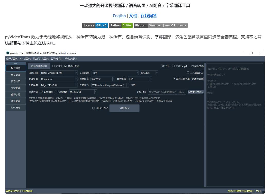Select the bottom 媒体 sidebar tab
271x196 pixels.
pyautogui.click(x=15, y=108)
